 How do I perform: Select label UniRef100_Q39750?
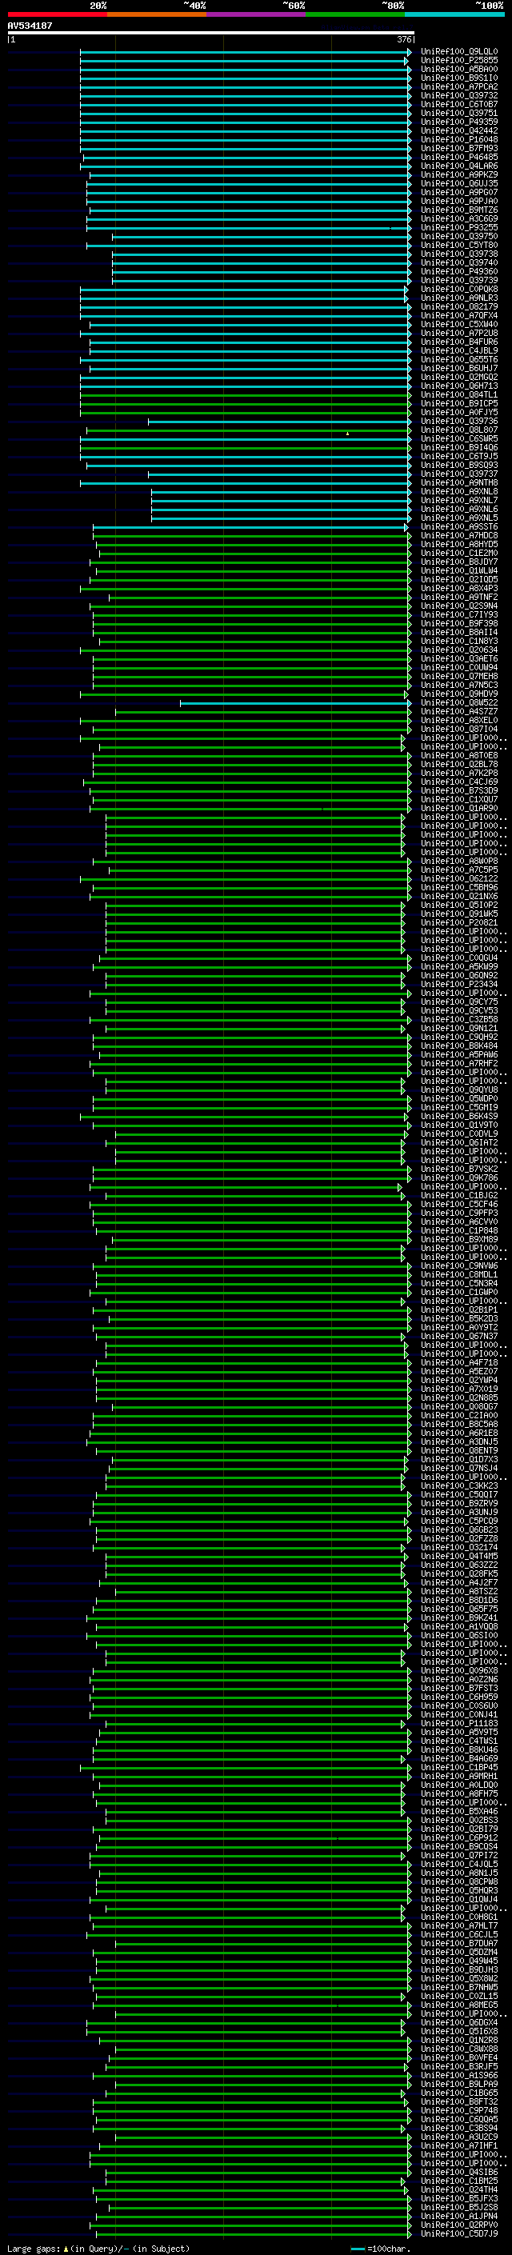pyautogui.click(x=459, y=236)
